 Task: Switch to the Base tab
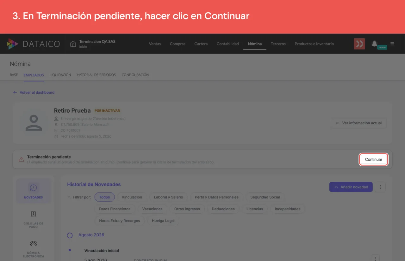pyautogui.click(x=14, y=75)
